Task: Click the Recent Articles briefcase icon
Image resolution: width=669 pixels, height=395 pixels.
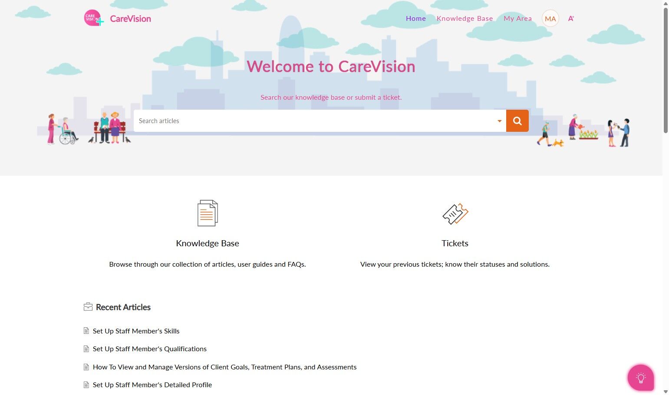Action: 88,307
